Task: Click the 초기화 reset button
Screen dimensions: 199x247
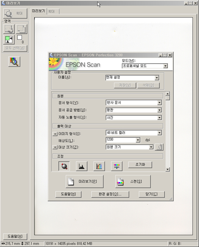Action: (140, 165)
